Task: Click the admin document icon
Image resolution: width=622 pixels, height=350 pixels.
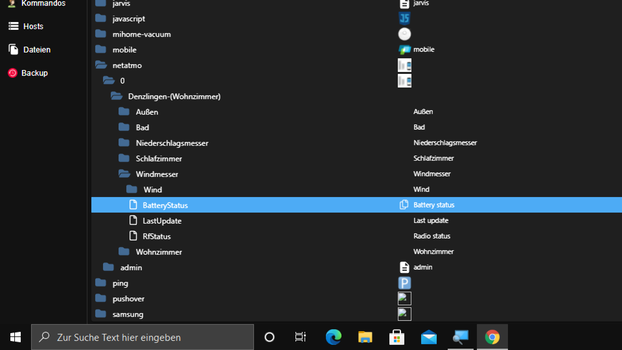Action: tap(404, 267)
